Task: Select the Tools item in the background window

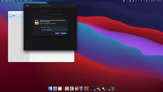Action: click(16, 16)
